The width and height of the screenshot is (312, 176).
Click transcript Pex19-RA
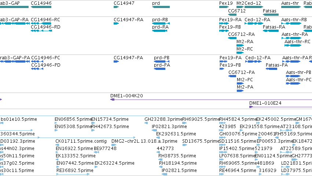tap(224, 23)
